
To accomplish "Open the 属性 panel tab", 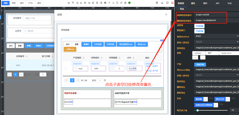I will tap(193, 3).
